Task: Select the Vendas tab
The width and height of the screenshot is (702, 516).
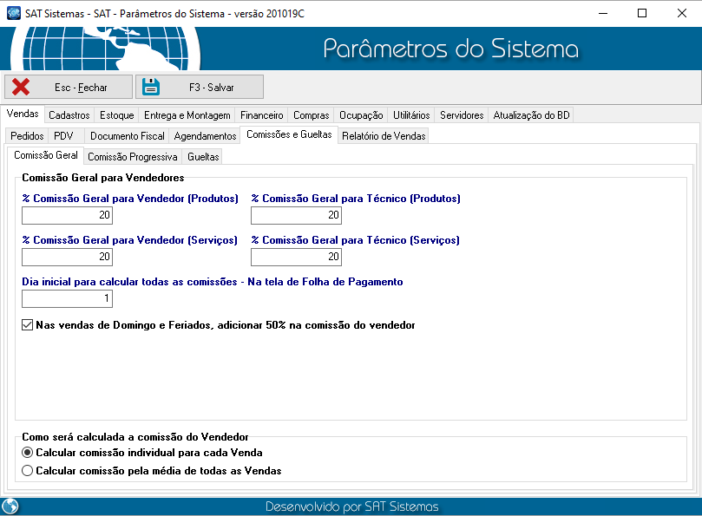Action: pos(23,114)
